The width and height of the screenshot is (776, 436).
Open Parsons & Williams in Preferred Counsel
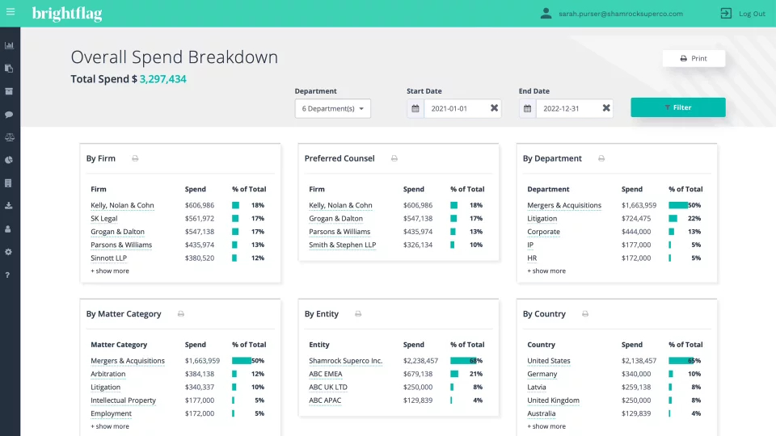[x=339, y=232]
